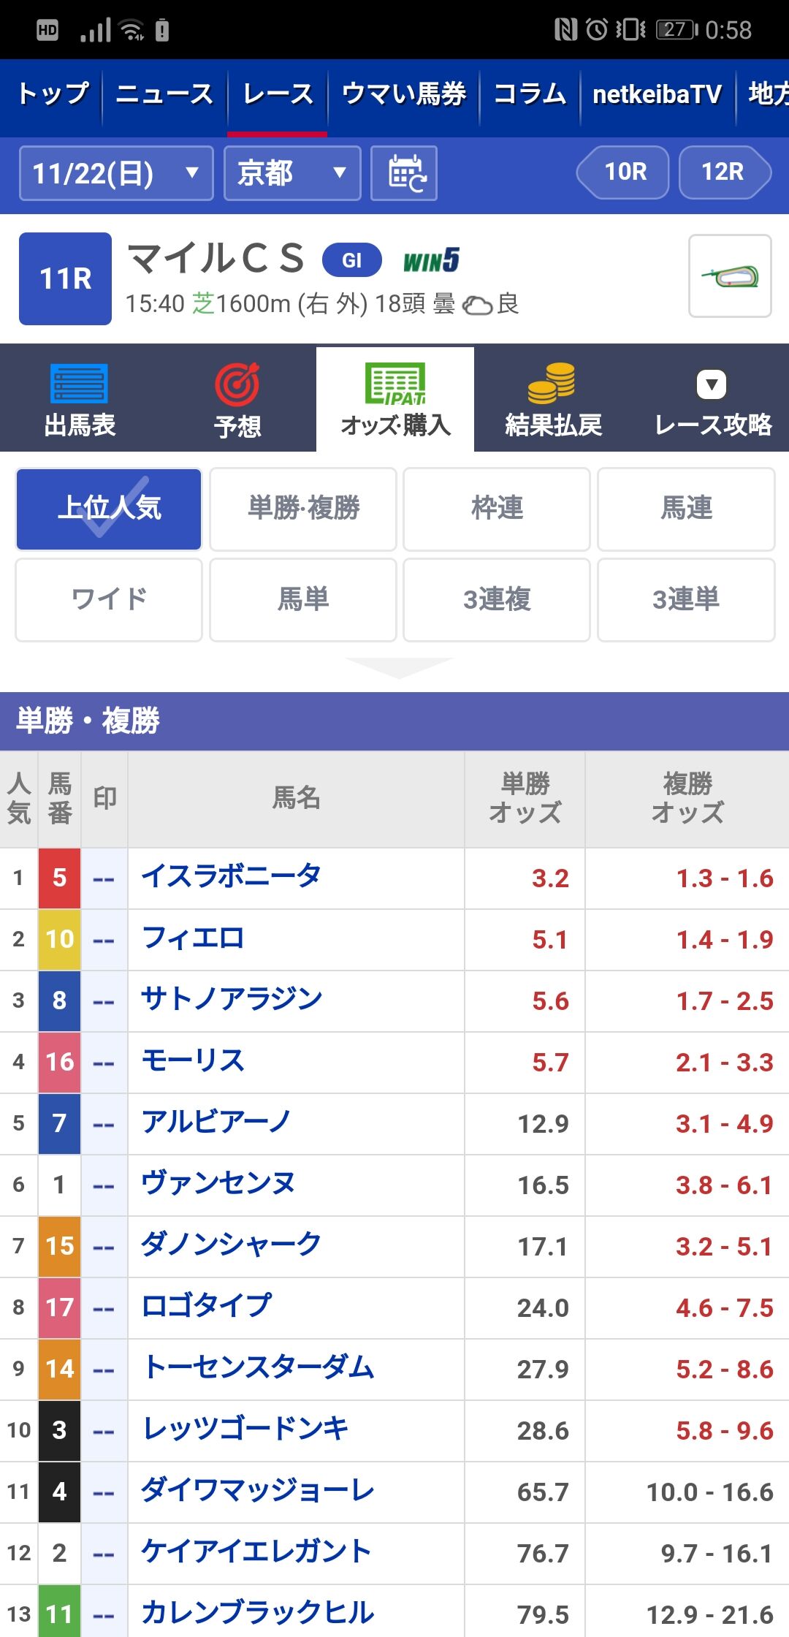
Task: Open the 予想 target icon tab
Action: coord(237,384)
